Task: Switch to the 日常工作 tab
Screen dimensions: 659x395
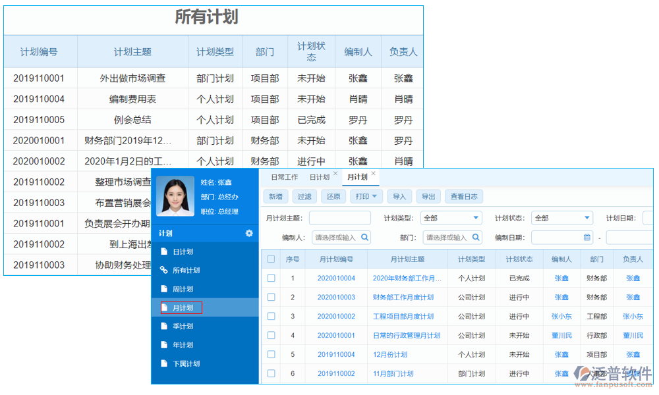Action: 285,176
